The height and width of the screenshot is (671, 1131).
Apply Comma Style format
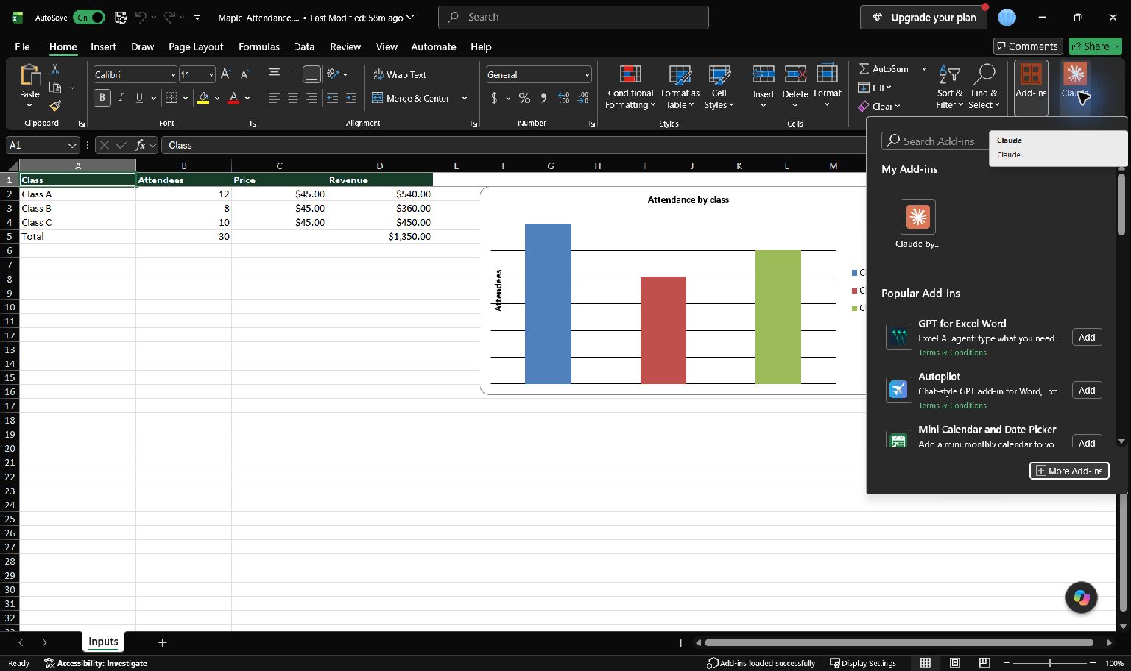543,98
